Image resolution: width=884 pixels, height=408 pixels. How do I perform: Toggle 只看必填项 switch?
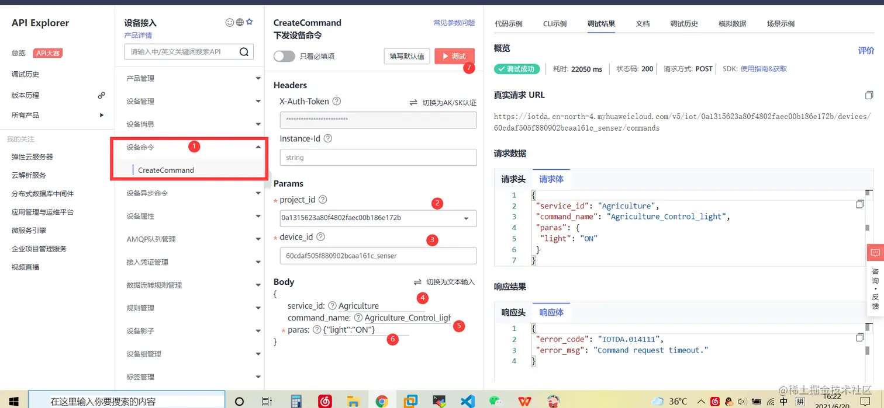284,56
